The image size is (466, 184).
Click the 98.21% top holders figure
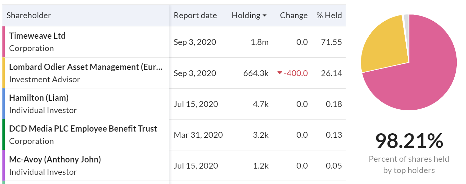pyautogui.click(x=409, y=141)
